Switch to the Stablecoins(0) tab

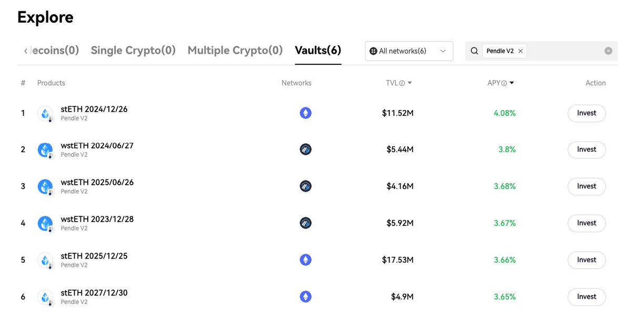pos(55,51)
